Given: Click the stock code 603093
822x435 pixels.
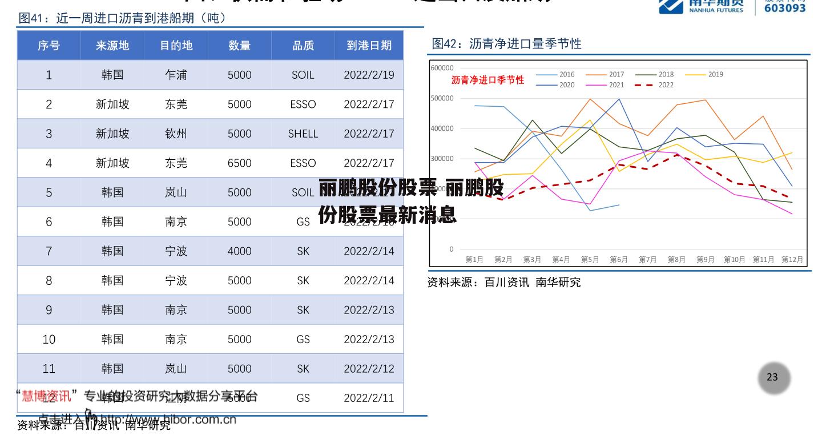Looking at the screenshot, I should point(785,7).
